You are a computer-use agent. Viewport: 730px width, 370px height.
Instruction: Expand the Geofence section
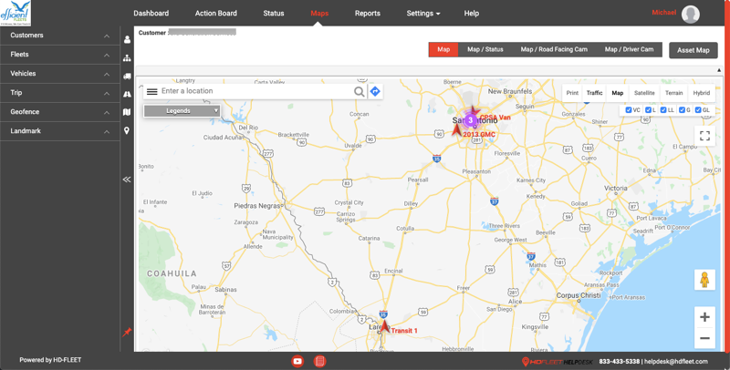[x=59, y=111]
